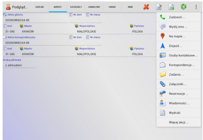The height and width of the screenshot is (140, 203).
Task: Click the green phone Zadzwoń icon
Action: pyautogui.click(x=162, y=17)
